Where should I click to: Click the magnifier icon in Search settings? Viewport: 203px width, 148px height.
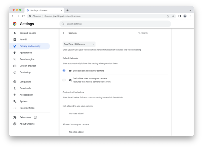(x=63, y=24)
